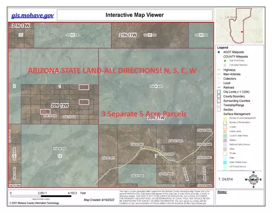Click the Surface Management legend heading
This screenshot has height=213, width=272.
tap(237, 114)
